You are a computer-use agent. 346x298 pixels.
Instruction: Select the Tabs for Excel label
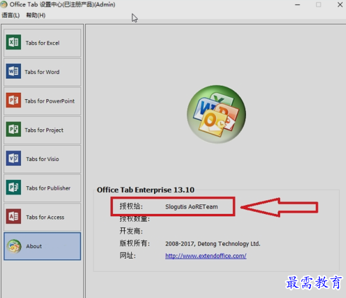coord(42,43)
